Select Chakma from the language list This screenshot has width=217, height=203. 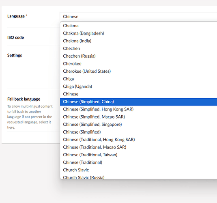(138, 26)
